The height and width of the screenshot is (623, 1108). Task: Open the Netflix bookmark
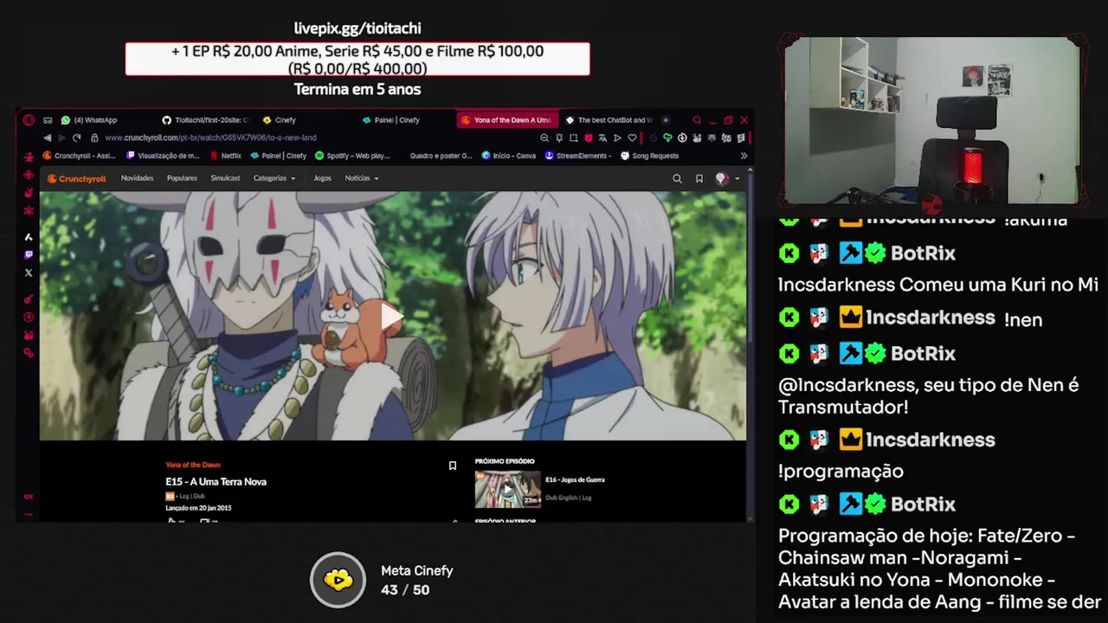225,156
